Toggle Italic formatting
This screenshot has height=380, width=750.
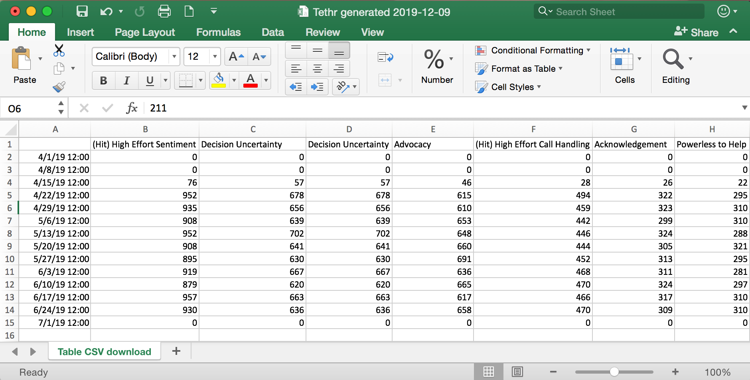(126, 80)
